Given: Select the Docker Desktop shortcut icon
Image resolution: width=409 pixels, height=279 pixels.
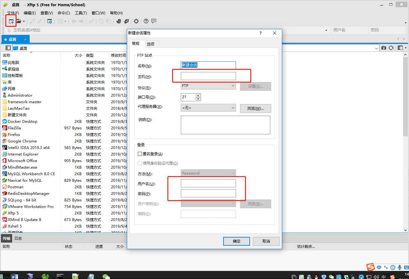Looking at the screenshot, I should (5, 122).
